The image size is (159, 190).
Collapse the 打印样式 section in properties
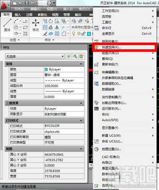tap(81, 120)
